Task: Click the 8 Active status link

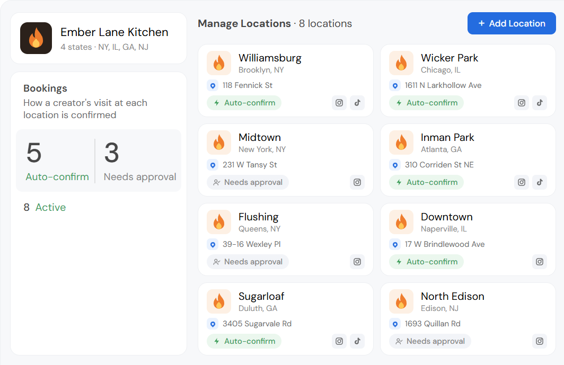Action: (45, 208)
